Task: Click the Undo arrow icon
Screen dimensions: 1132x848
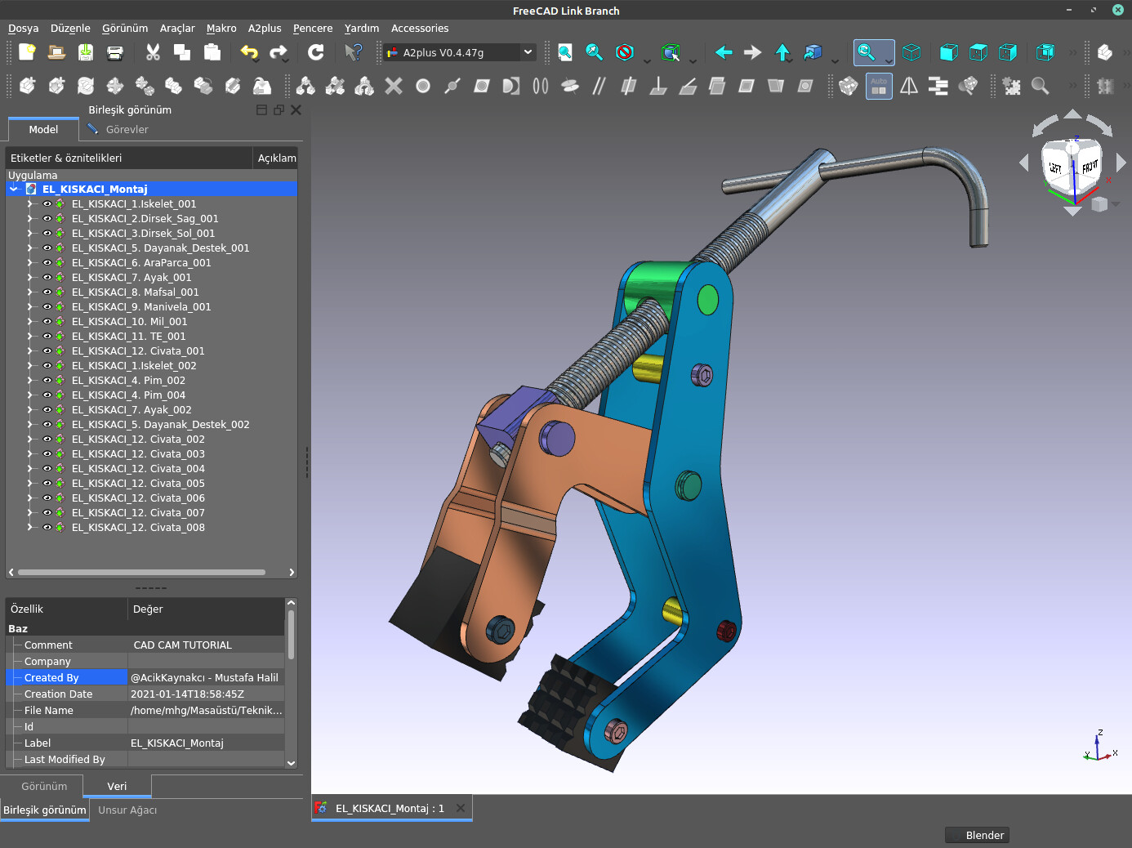Action: pyautogui.click(x=249, y=52)
